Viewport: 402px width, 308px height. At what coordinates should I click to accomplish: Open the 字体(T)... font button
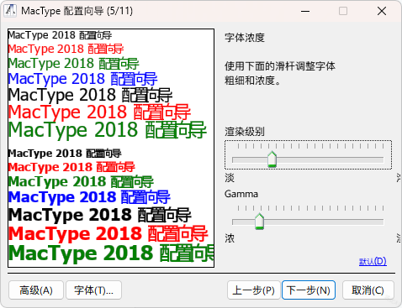[x=93, y=290]
